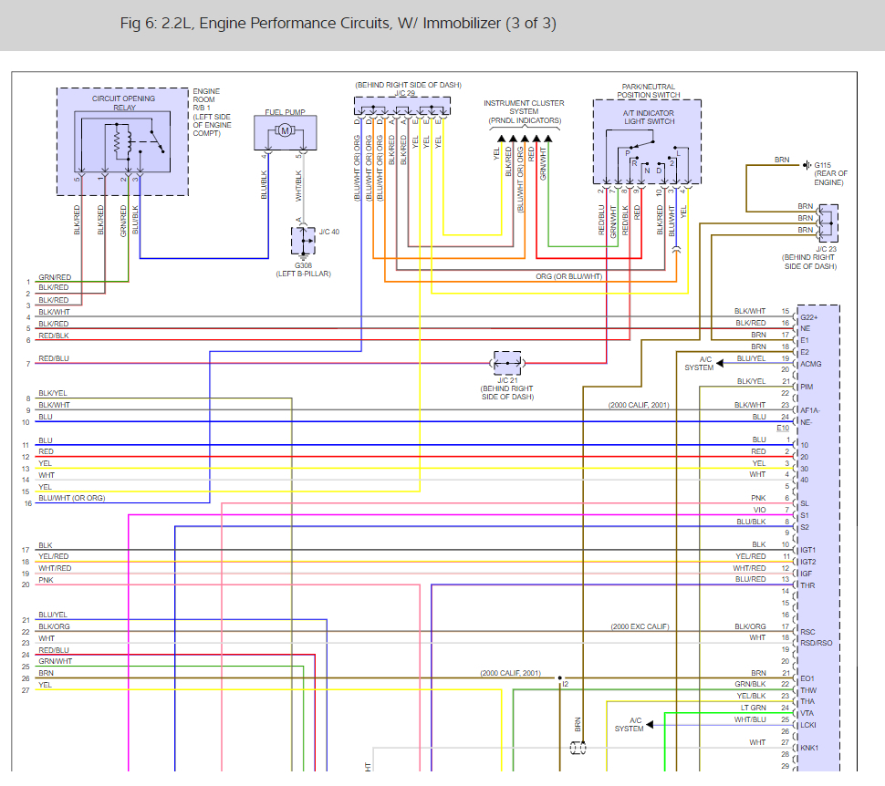The width and height of the screenshot is (885, 786).
Task: Click the J/C 21 junction connector symbol
Action: click(x=507, y=364)
